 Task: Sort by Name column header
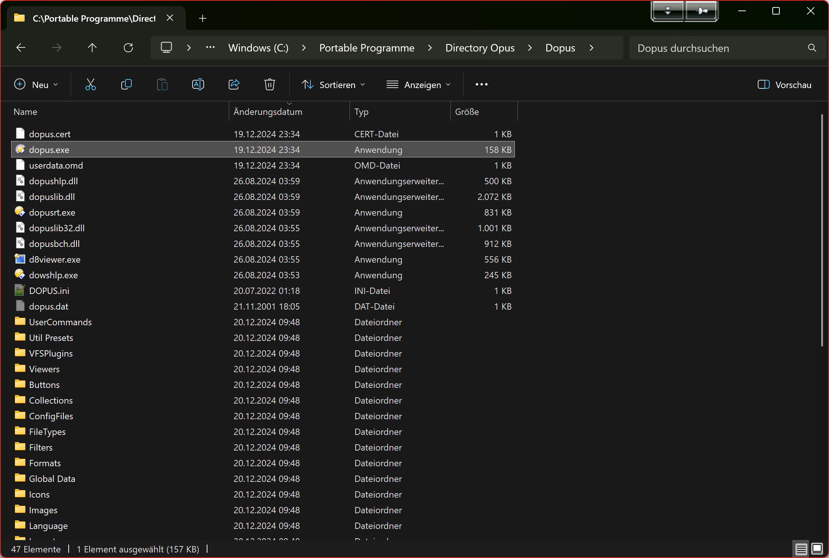120,112
